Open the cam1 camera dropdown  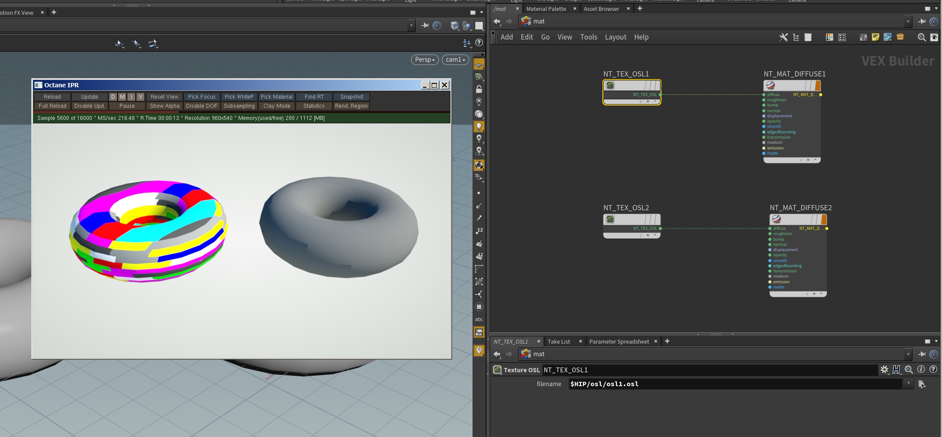tap(455, 60)
